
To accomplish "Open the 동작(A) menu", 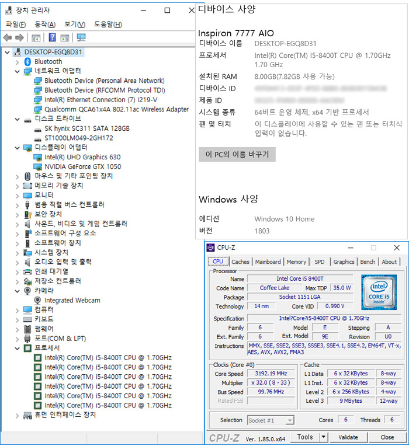I will click(45, 25).
